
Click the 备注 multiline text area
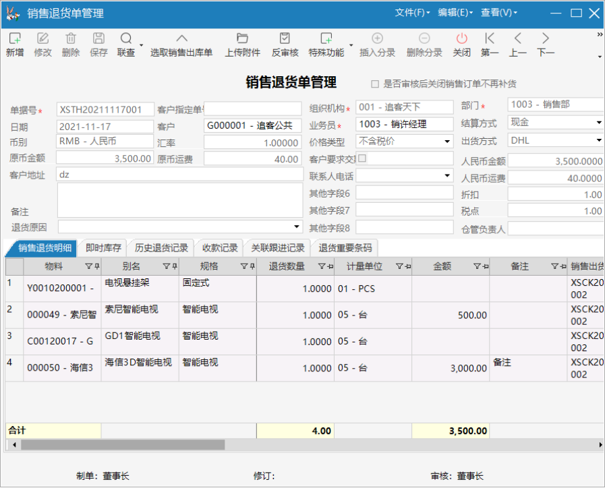point(180,200)
